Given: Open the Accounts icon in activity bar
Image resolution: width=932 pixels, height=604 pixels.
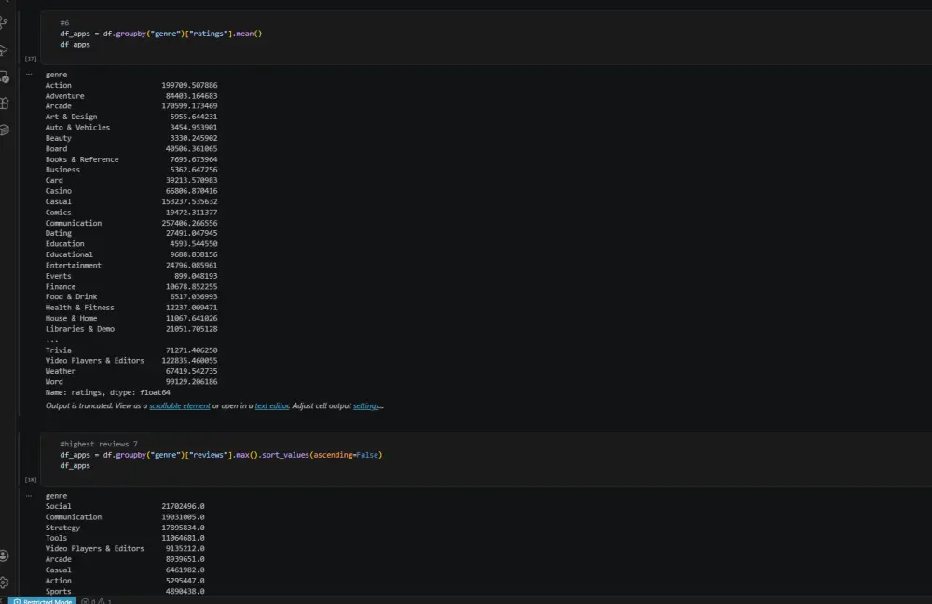Looking at the screenshot, I should click(x=4, y=556).
